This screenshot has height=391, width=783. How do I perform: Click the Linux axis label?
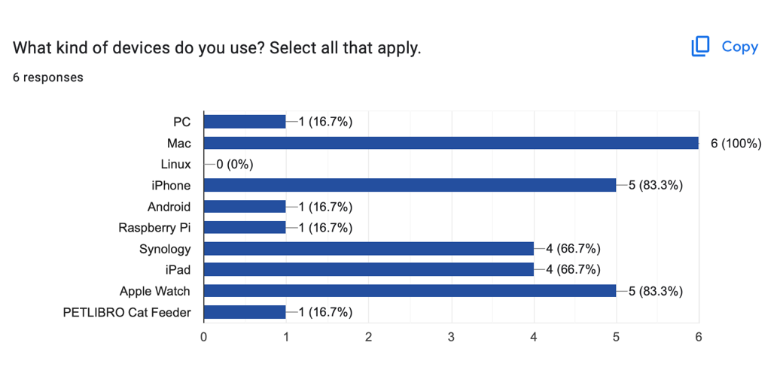[176, 164]
